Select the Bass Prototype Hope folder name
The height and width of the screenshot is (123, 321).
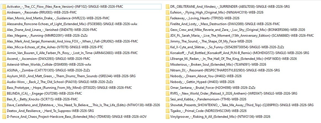pyautogui.click(x=69, y=88)
